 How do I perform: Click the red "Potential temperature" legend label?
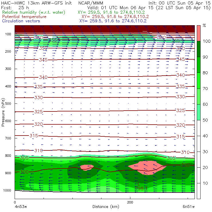pyautogui.click(x=24, y=17)
